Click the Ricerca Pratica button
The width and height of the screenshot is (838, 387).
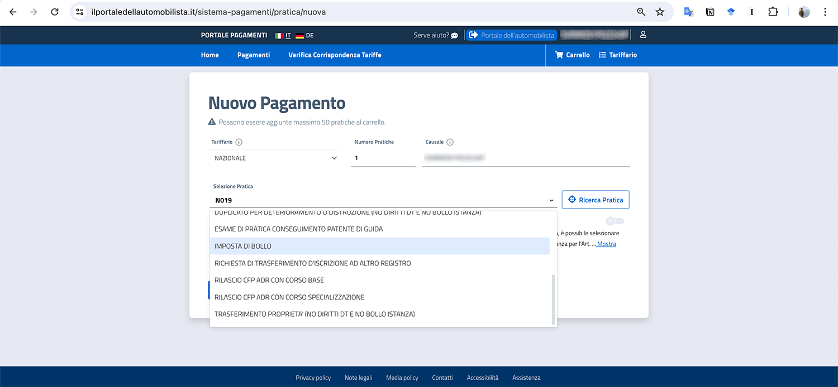[596, 200]
